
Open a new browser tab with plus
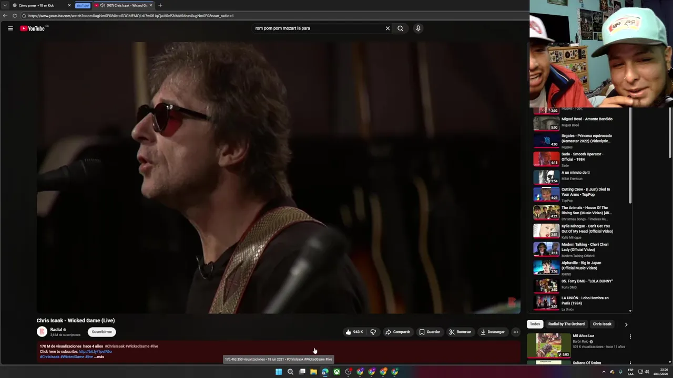click(160, 5)
